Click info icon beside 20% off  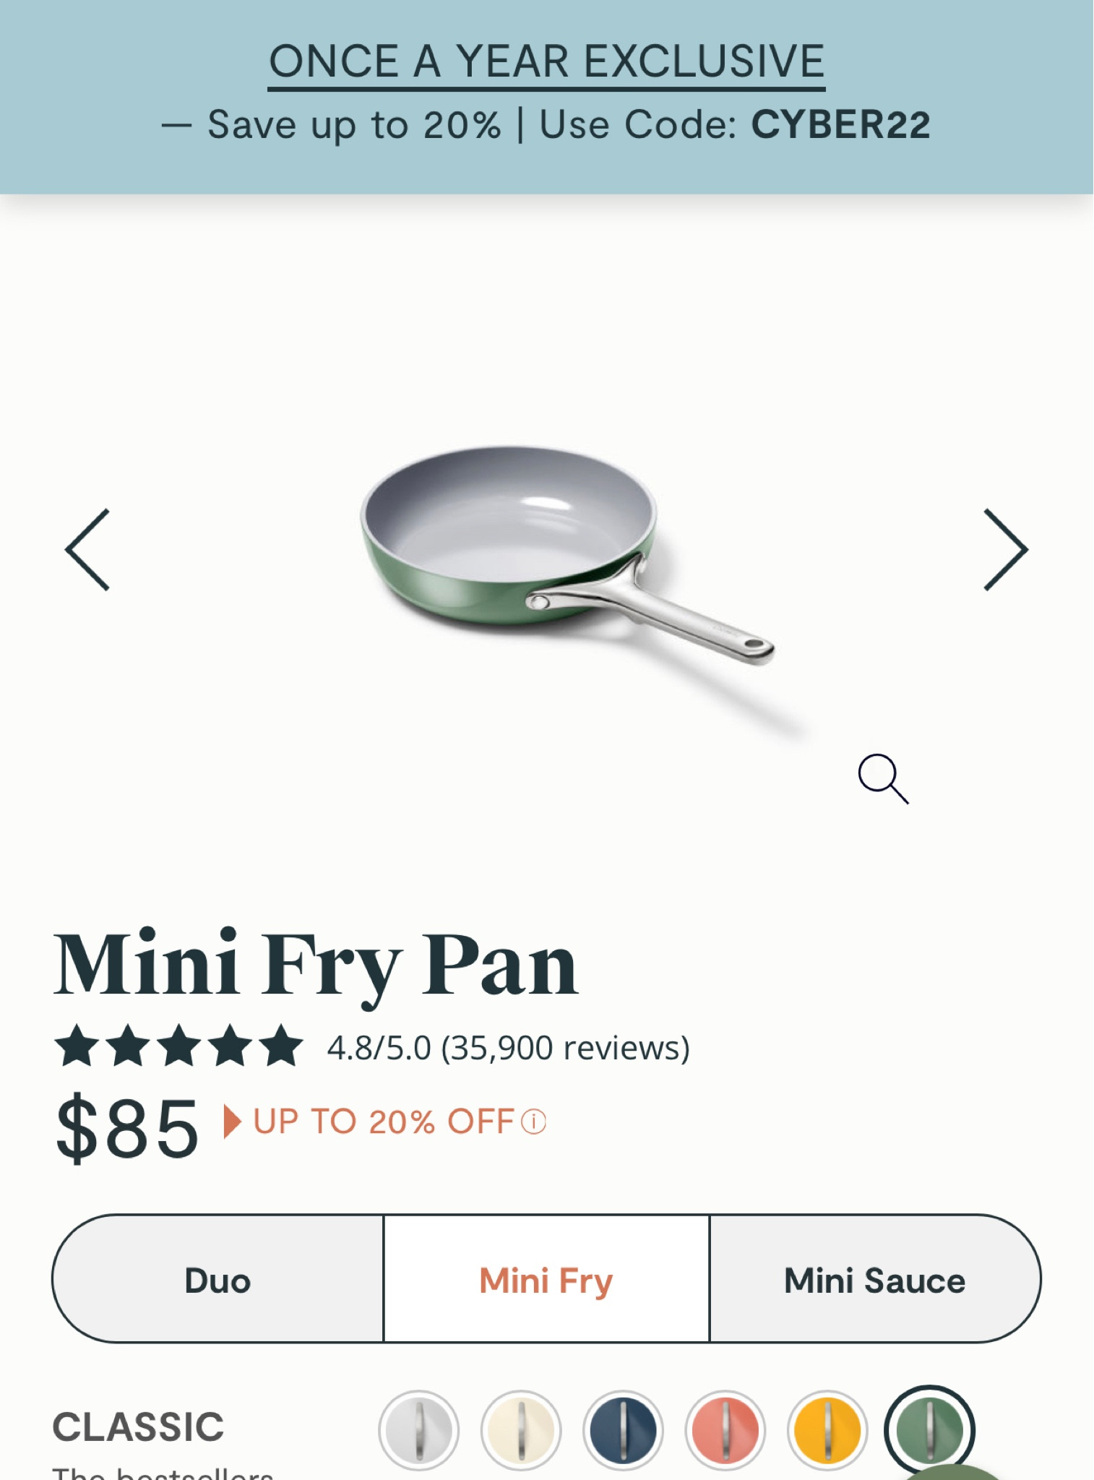pyautogui.click(x=534, y=1122)
